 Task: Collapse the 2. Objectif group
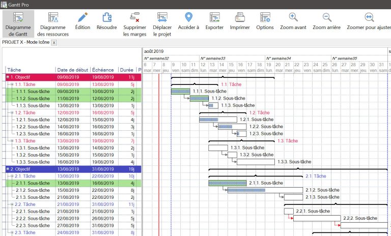8,169
